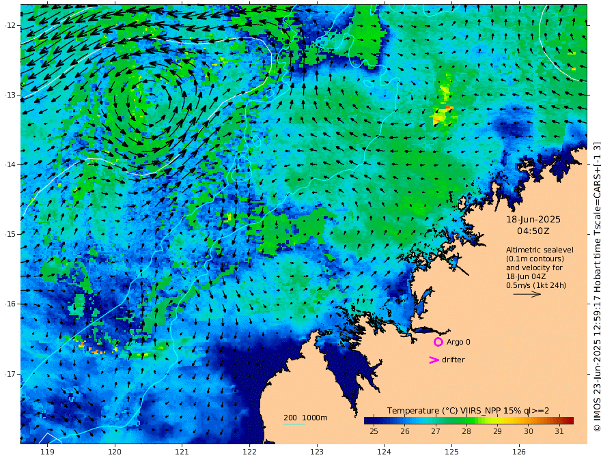Click colorbar tick label 26
Image resolution: width=601 pixels, height=464 pixels.
[x=405, y=431]
